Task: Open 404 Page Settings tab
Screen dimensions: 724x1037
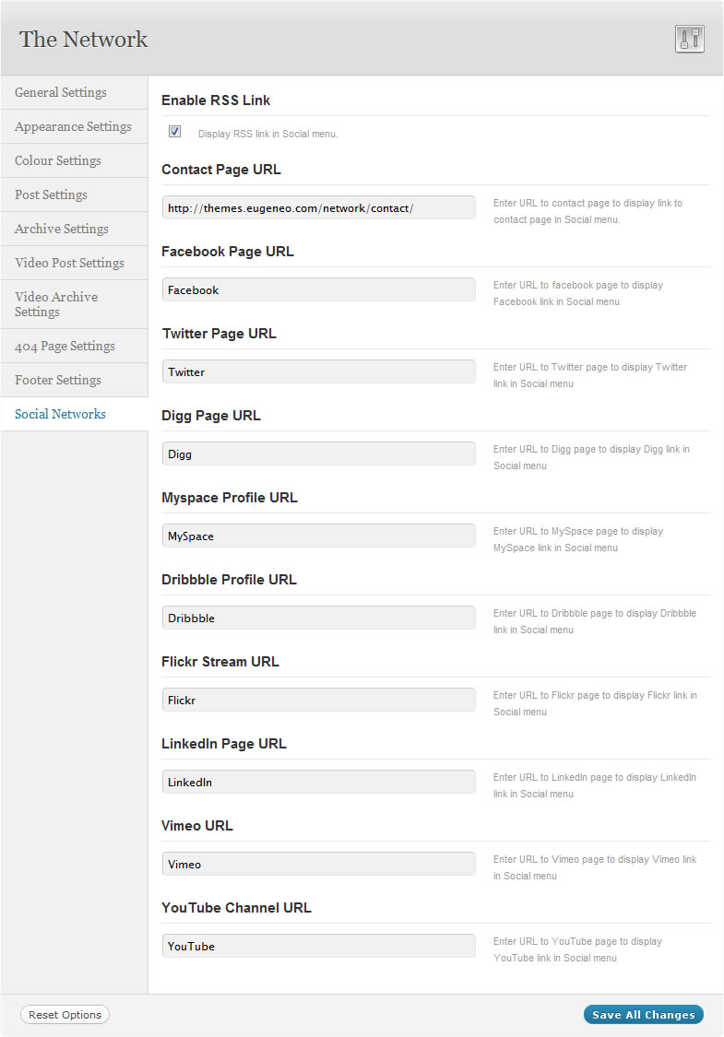Action: [65, 346]
